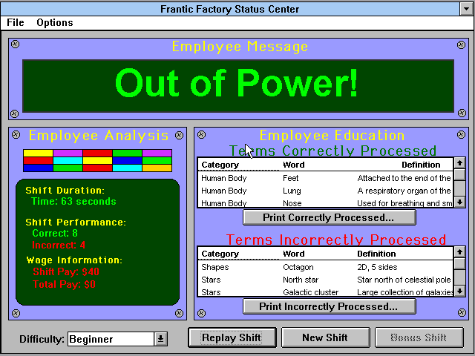Select the word Octagon in the incorrect list

tap(298, 267)
